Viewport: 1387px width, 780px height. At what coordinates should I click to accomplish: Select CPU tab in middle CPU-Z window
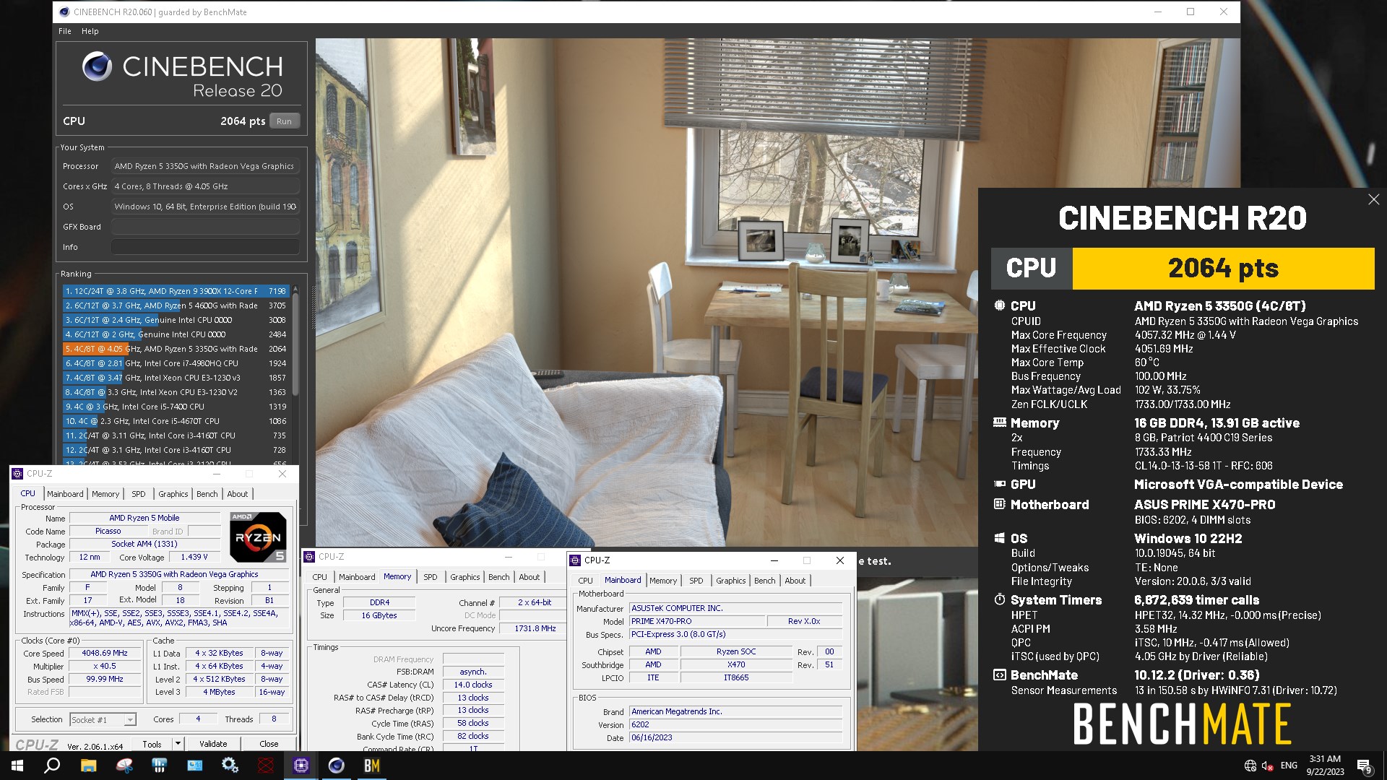319,577
